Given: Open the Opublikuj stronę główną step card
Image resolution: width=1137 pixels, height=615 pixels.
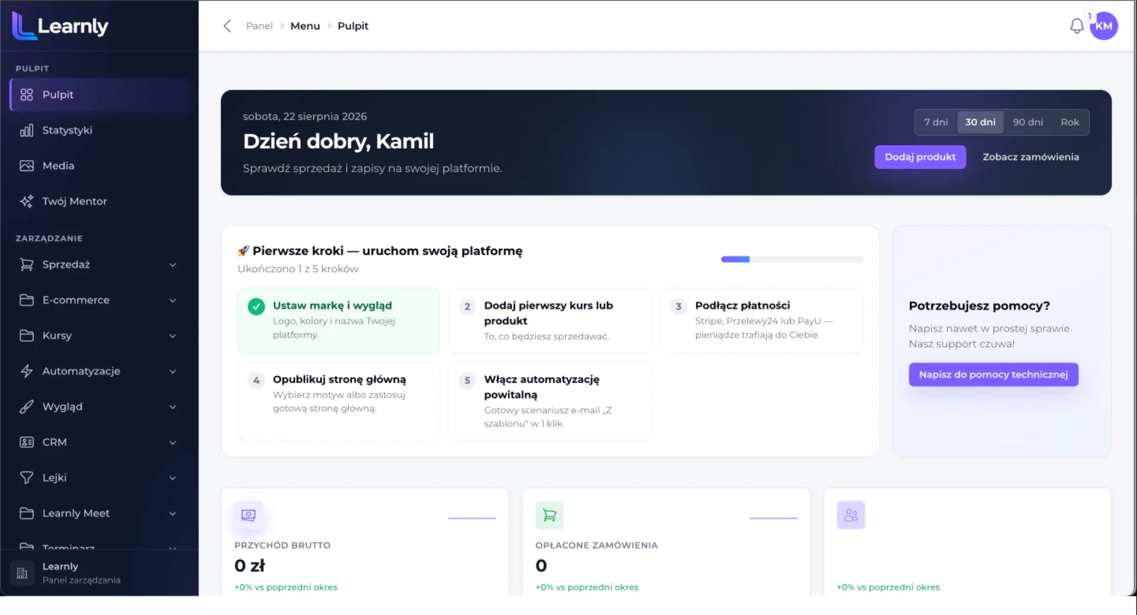Looking at the screenshot, I should pyautogui.click(x=339, y=401).
